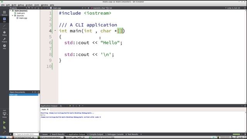The image size is (247, 139).
Task: Zoom in Application Output with plus
Action: [x=80, y=106]
